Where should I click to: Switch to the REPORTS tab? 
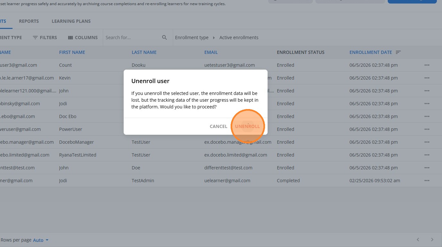[29, 21]
